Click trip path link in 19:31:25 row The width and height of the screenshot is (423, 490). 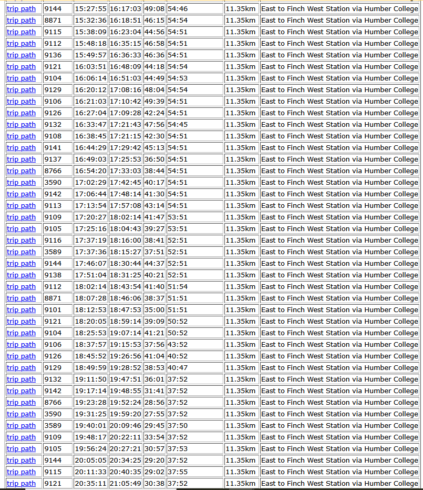pyautogui.click(x=21, y=414)
